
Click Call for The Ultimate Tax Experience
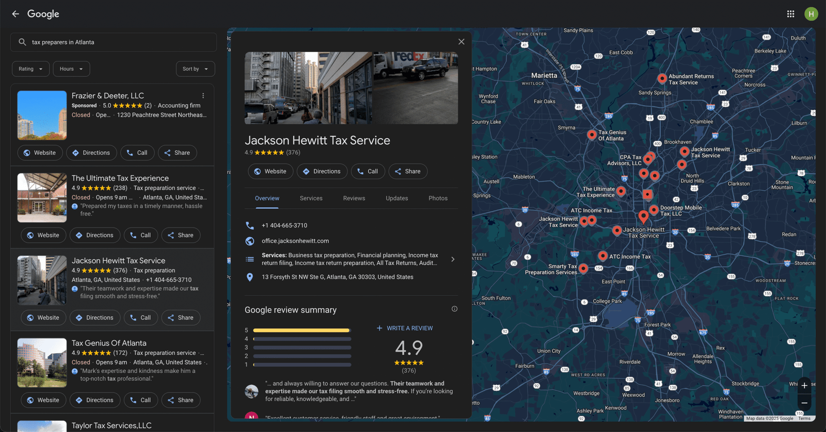[x=141, y=235]
